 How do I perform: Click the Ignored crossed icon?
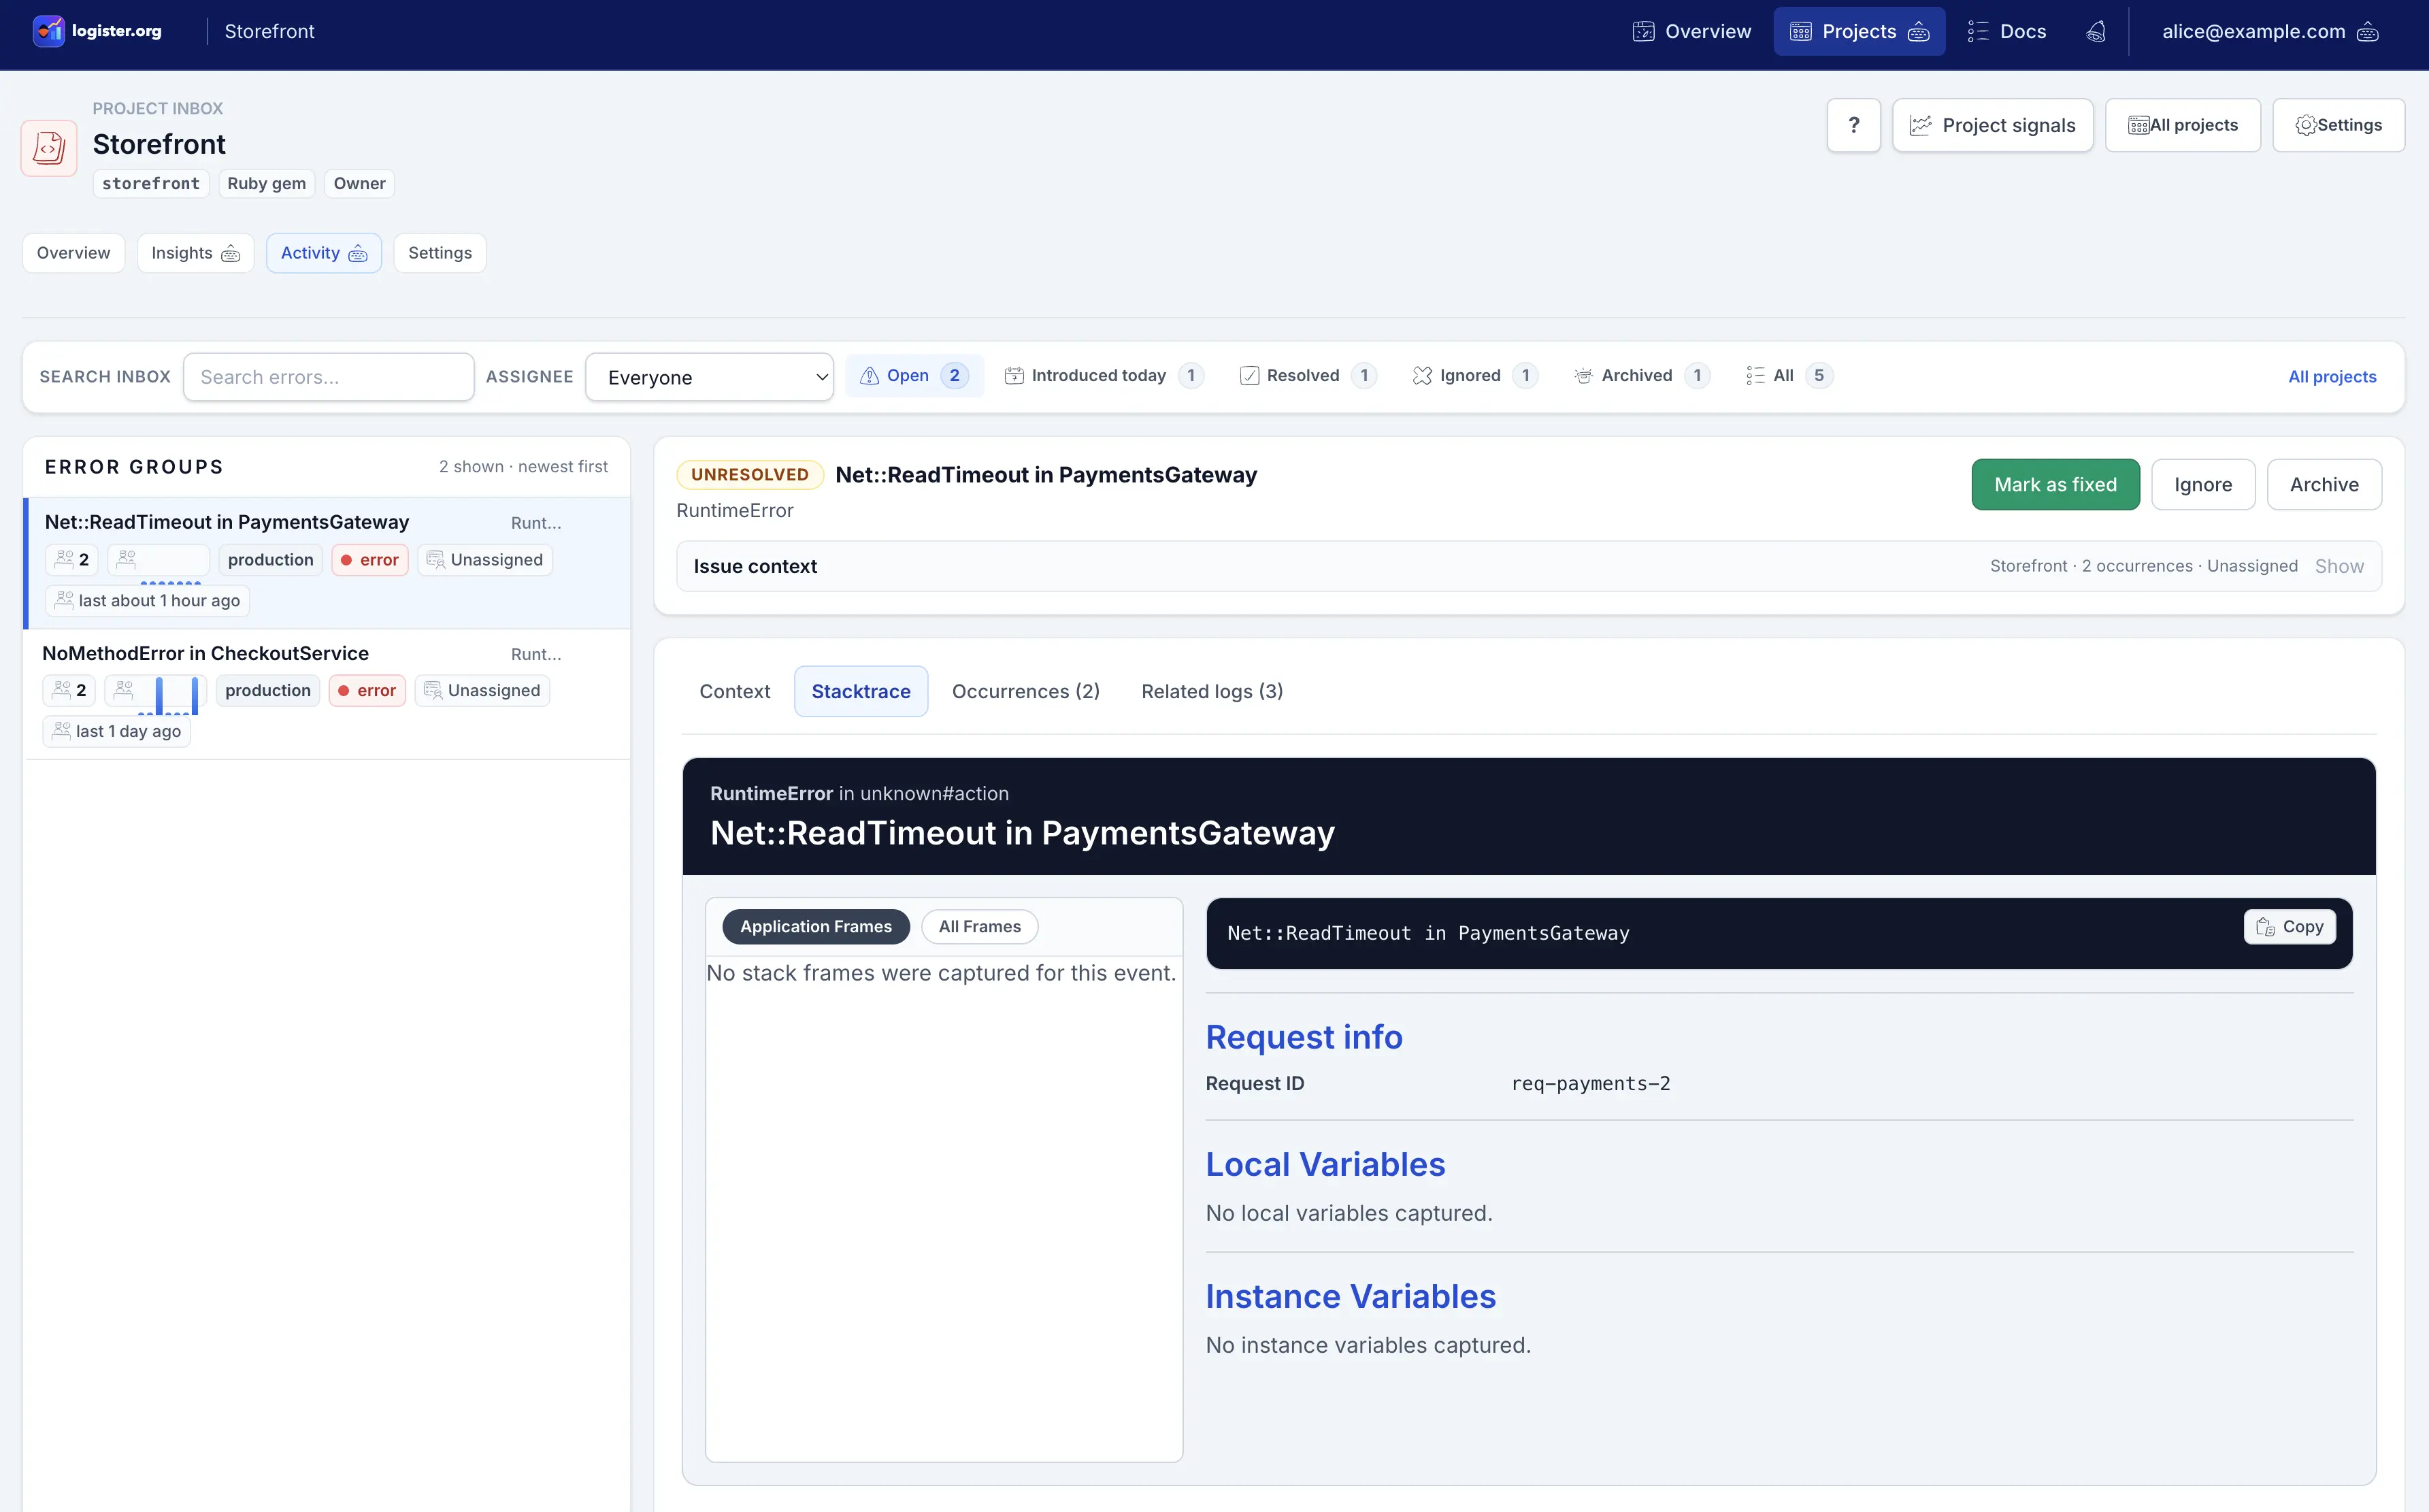[x=1423, y=375]
